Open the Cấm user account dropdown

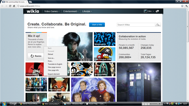(151, 11)
